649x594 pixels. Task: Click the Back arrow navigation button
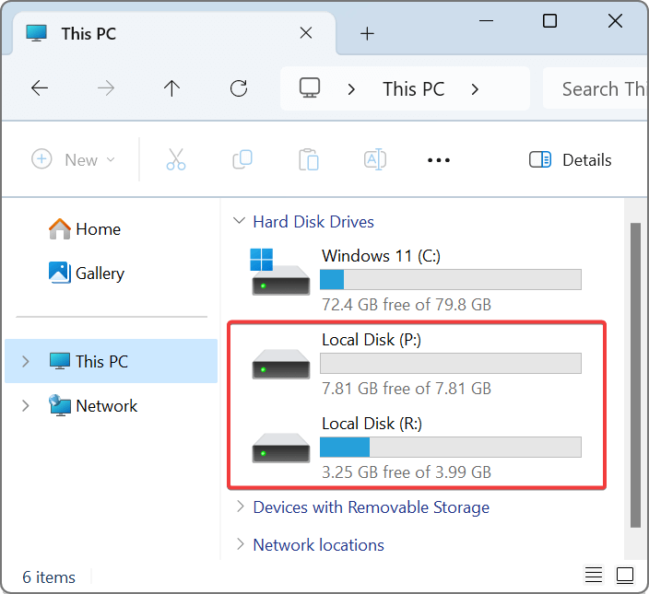40,88
